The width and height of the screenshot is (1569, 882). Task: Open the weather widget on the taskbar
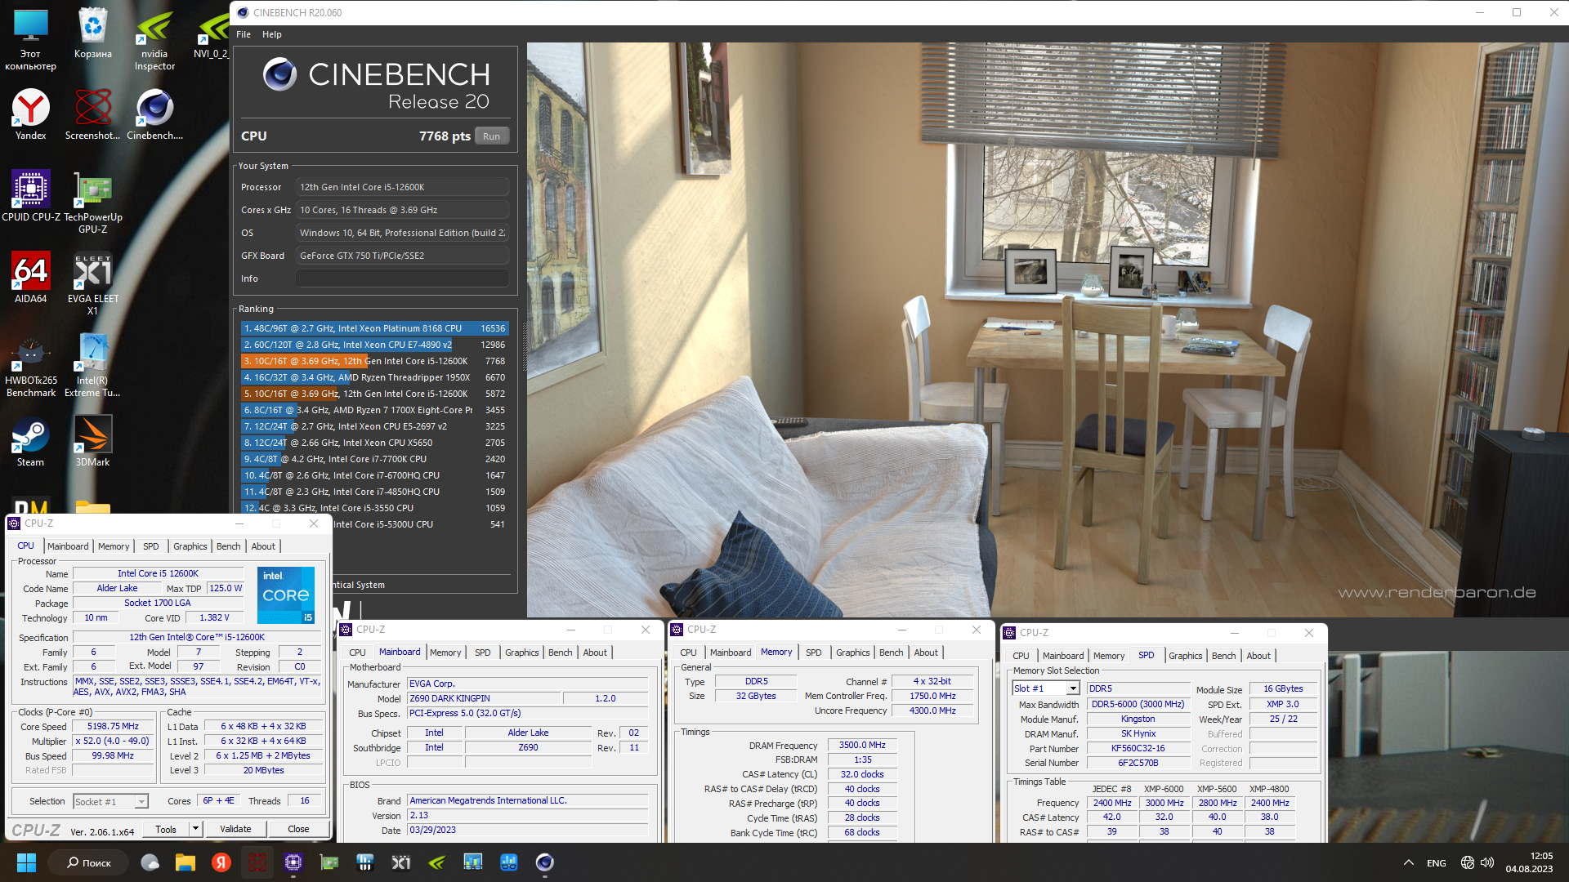click(x=150, y=862)
